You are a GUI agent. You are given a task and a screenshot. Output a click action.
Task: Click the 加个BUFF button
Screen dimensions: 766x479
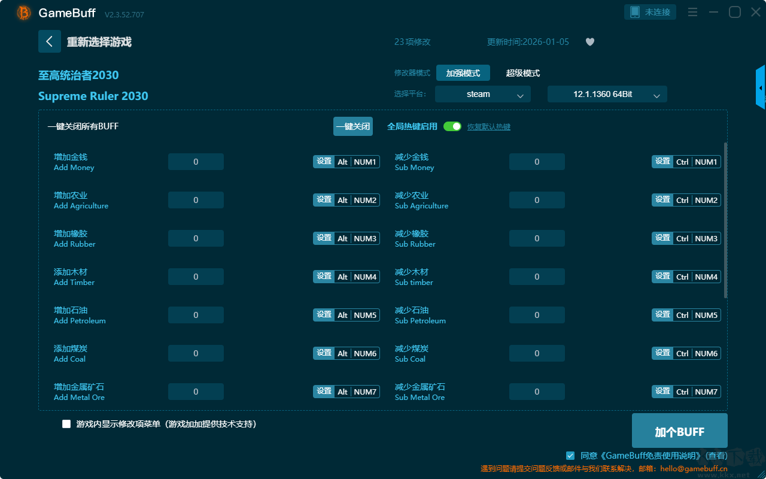[x=680, y=431]
